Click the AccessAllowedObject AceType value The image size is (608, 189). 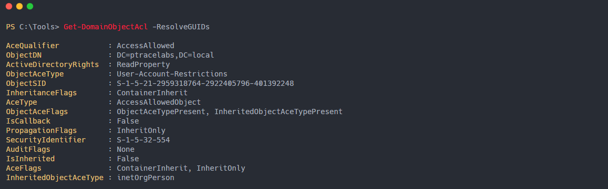[159, 103]
